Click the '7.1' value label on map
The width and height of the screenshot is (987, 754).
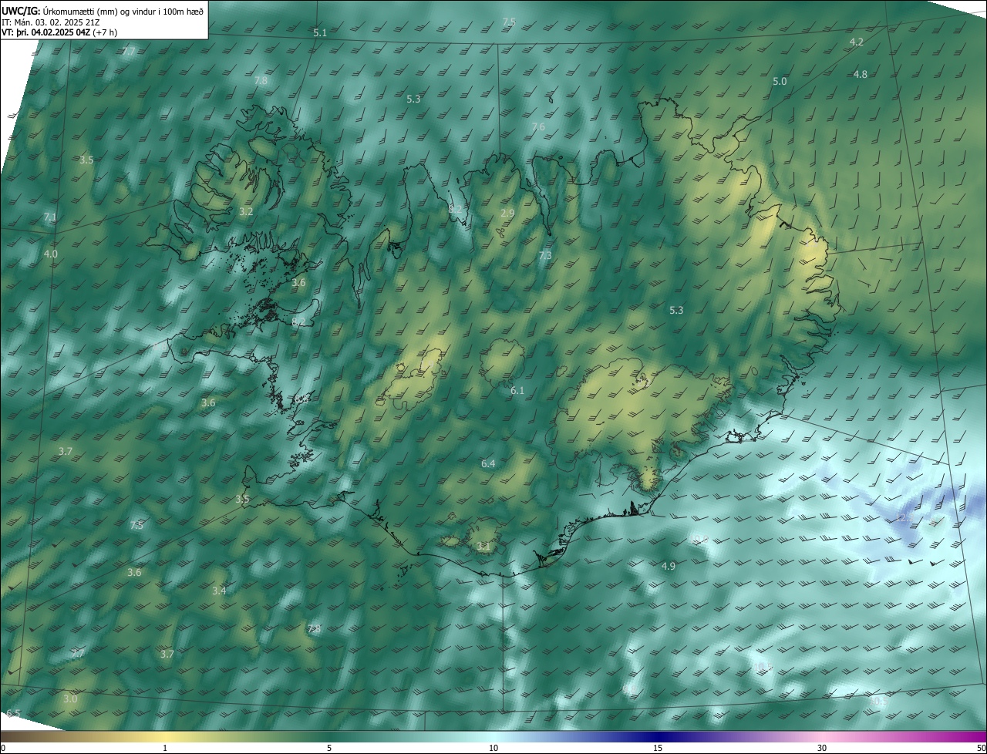[50, 217]
